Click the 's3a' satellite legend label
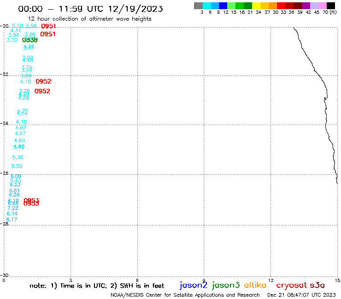The image size is (341, 299). click(x=317, y=285)
